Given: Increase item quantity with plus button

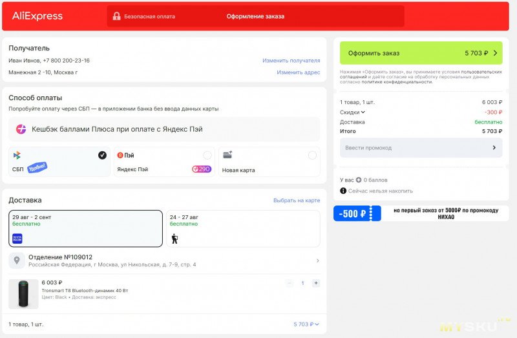Looking at the screenshot, I should 316,283.
